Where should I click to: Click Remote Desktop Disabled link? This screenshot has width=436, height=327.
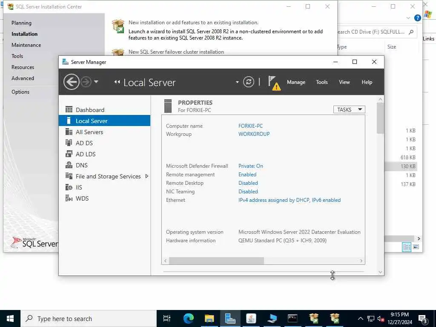pyautogui.click(x=248, y=183)
